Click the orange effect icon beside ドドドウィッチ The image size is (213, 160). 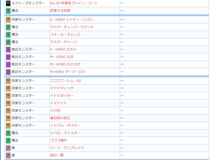tap(8, 88)
